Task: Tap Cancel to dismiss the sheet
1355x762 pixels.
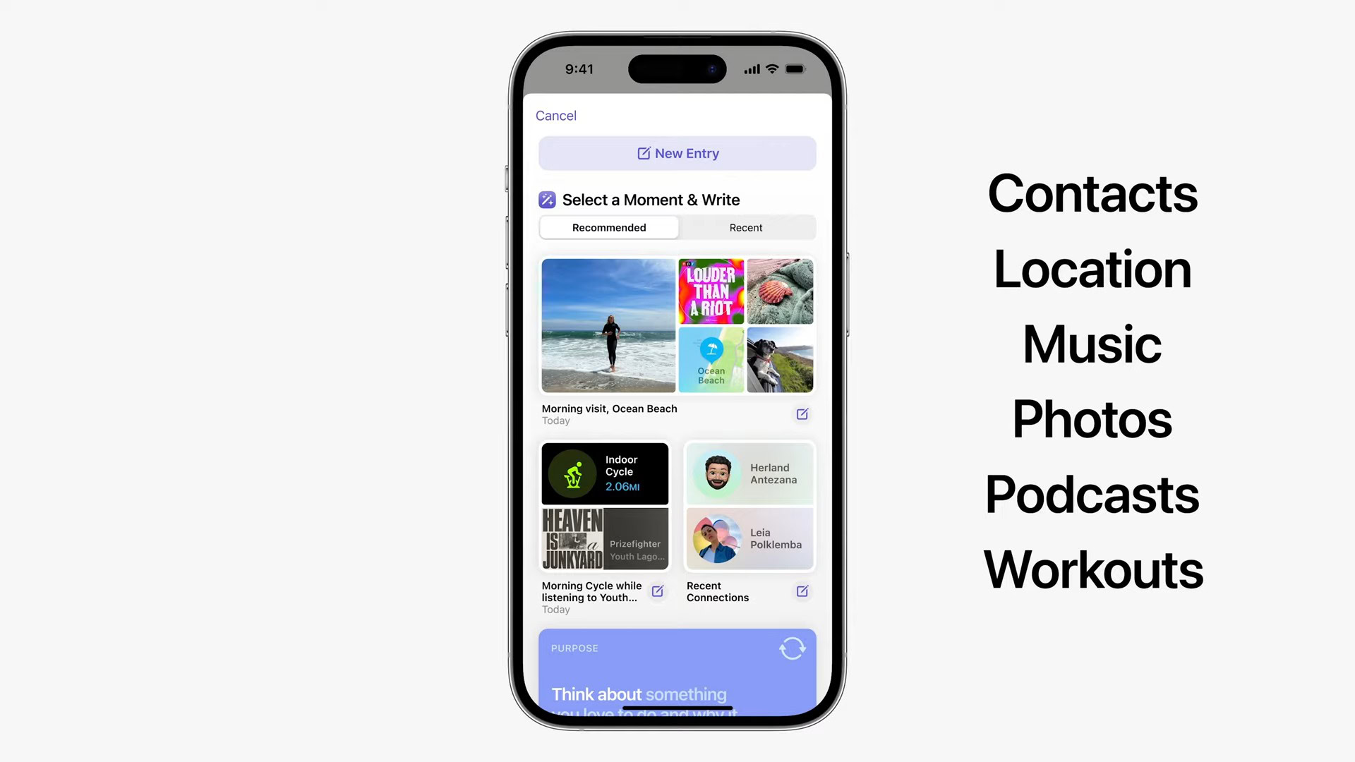Action: (555, 116)
